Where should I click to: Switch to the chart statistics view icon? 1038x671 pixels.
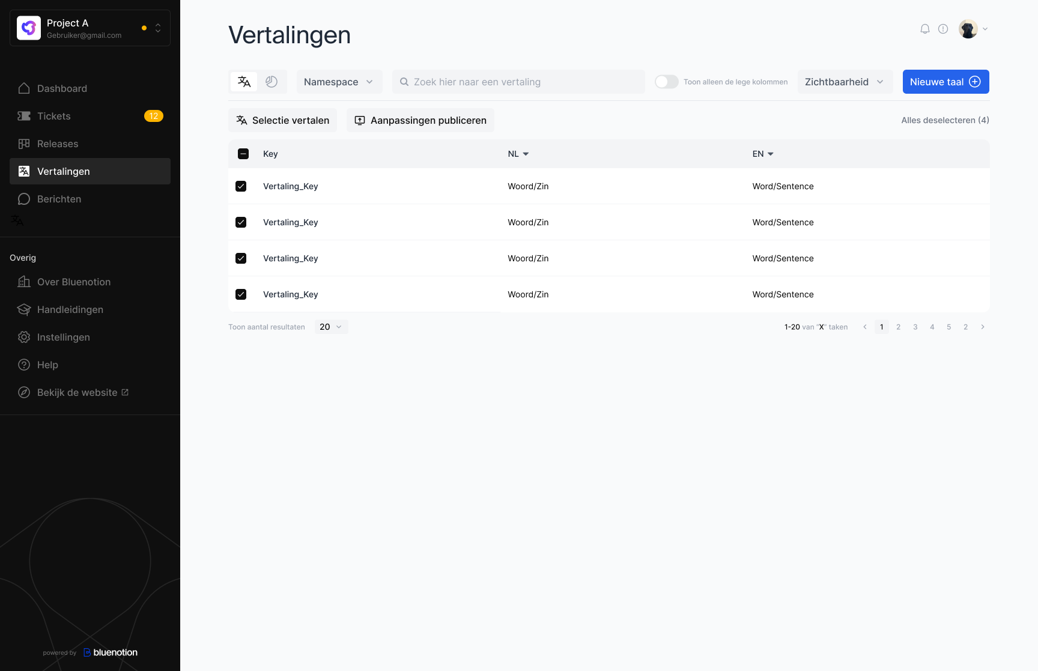[x=272, y=82]
